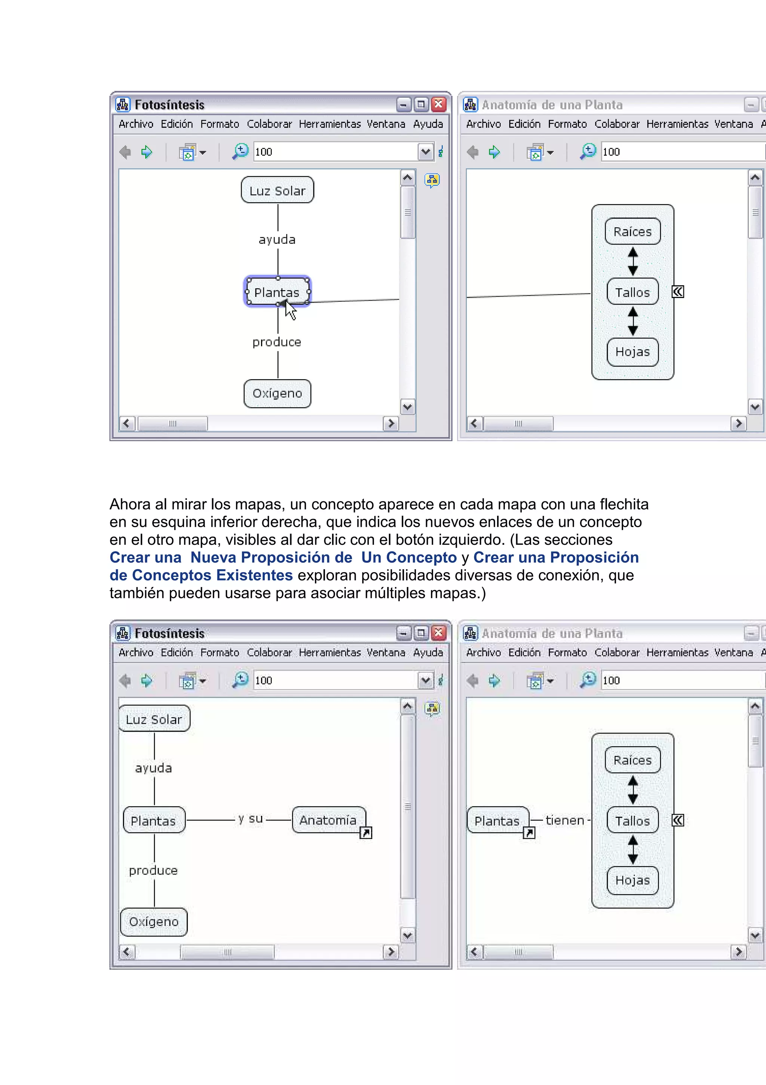Open zoom level dropdown in top Fotosíntesis window
Screen dimensions: 766x1085
(426, 152)
